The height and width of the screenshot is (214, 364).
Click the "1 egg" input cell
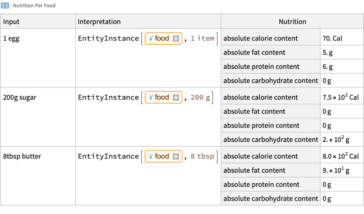coord(12,38)
